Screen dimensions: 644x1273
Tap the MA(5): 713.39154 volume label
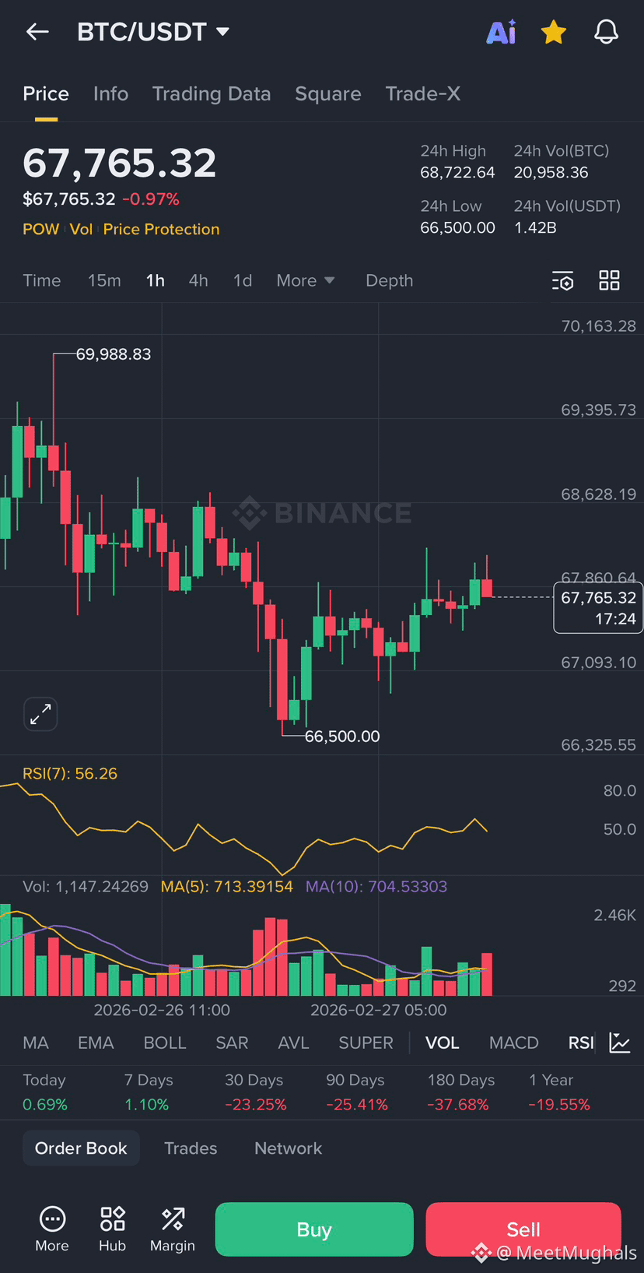[227, 886]
